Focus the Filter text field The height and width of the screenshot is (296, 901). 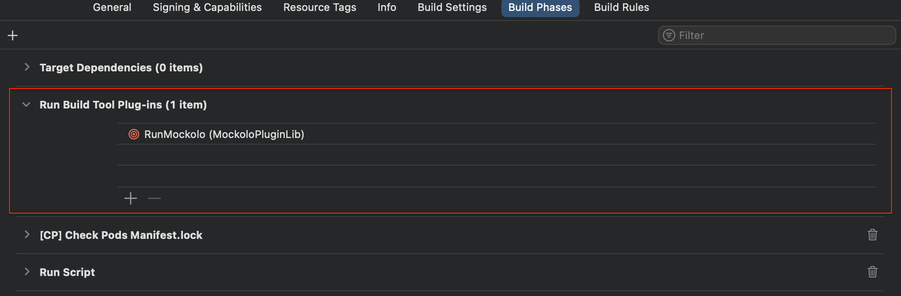781,35
